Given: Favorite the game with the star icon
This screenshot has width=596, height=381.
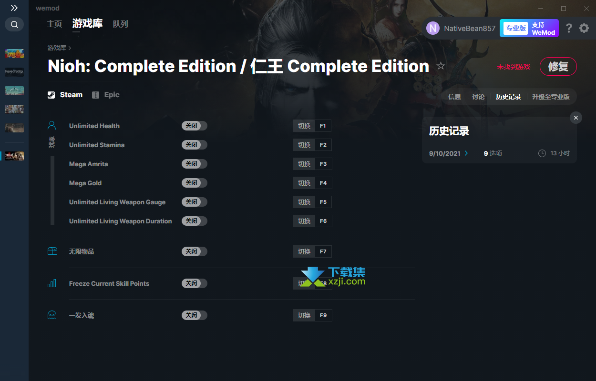Looking at the screenshot, I should [x=441, y=66].
